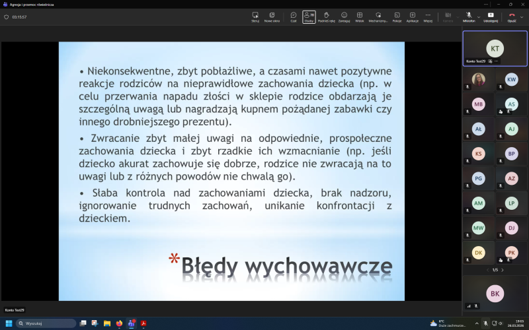This screenshot has width=529, height=330.
Task: Toggle the Mikrofon mute button
Action: (468, 16)
